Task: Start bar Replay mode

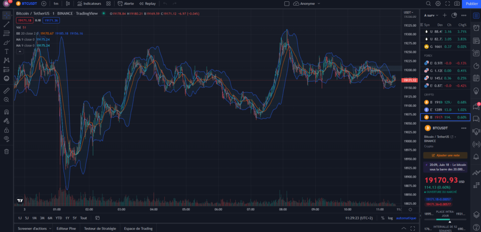Action: click(147, 4)
